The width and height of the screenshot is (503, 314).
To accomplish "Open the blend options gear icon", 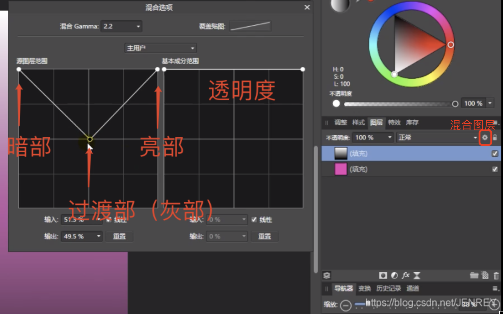I will click(x=485, y=138).
